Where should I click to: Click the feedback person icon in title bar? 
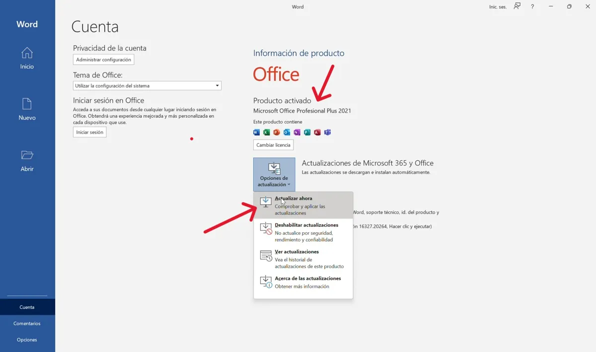coord(517,6)
